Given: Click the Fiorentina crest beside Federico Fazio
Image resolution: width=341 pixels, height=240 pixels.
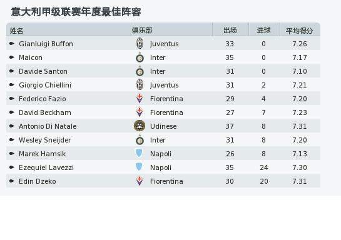Looking at the screenshot, I should pyautogui.click(x=140, y=99).
